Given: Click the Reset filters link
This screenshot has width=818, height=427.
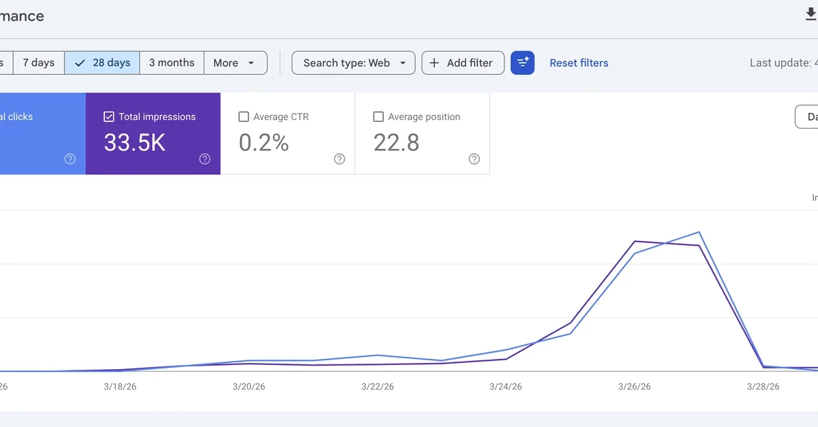Looking at the screenshot, I should point(579,63).
